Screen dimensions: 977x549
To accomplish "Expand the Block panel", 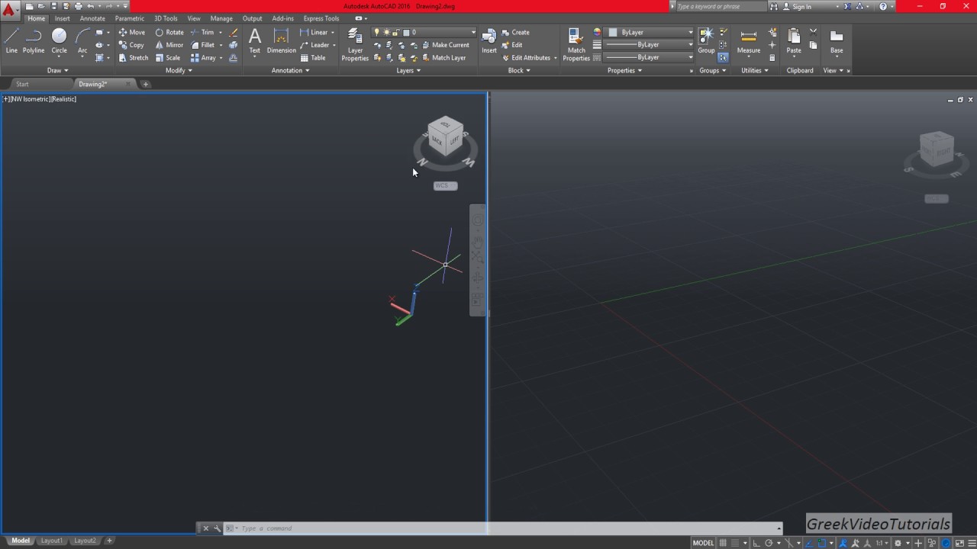I will click(x=519, y=70).
